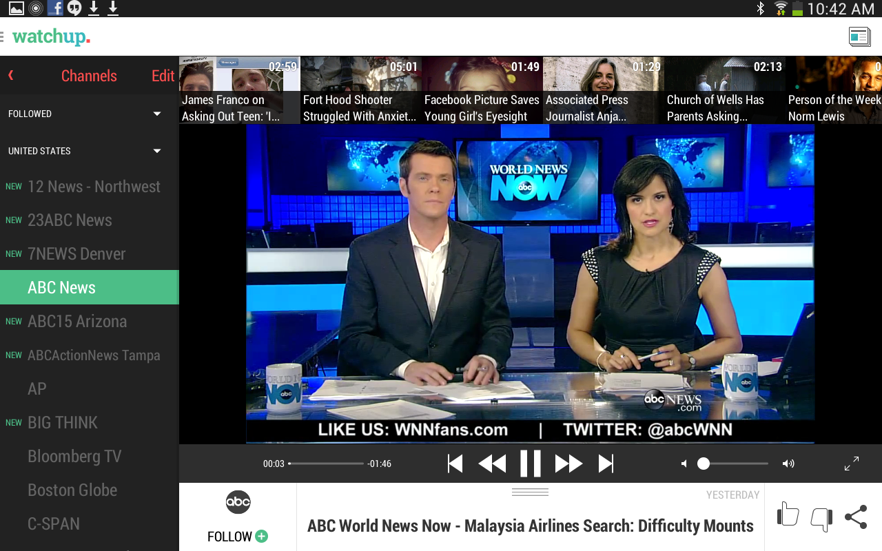The height and width of the screenshot is (551, 882).
Task: Pause the playing video
Action: 531,464
